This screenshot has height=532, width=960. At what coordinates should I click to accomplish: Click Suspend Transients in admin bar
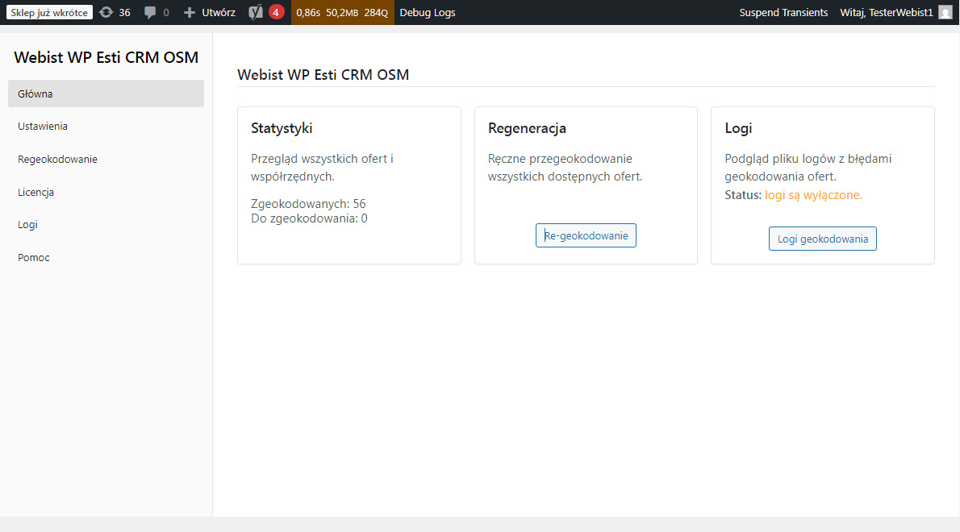783,13
